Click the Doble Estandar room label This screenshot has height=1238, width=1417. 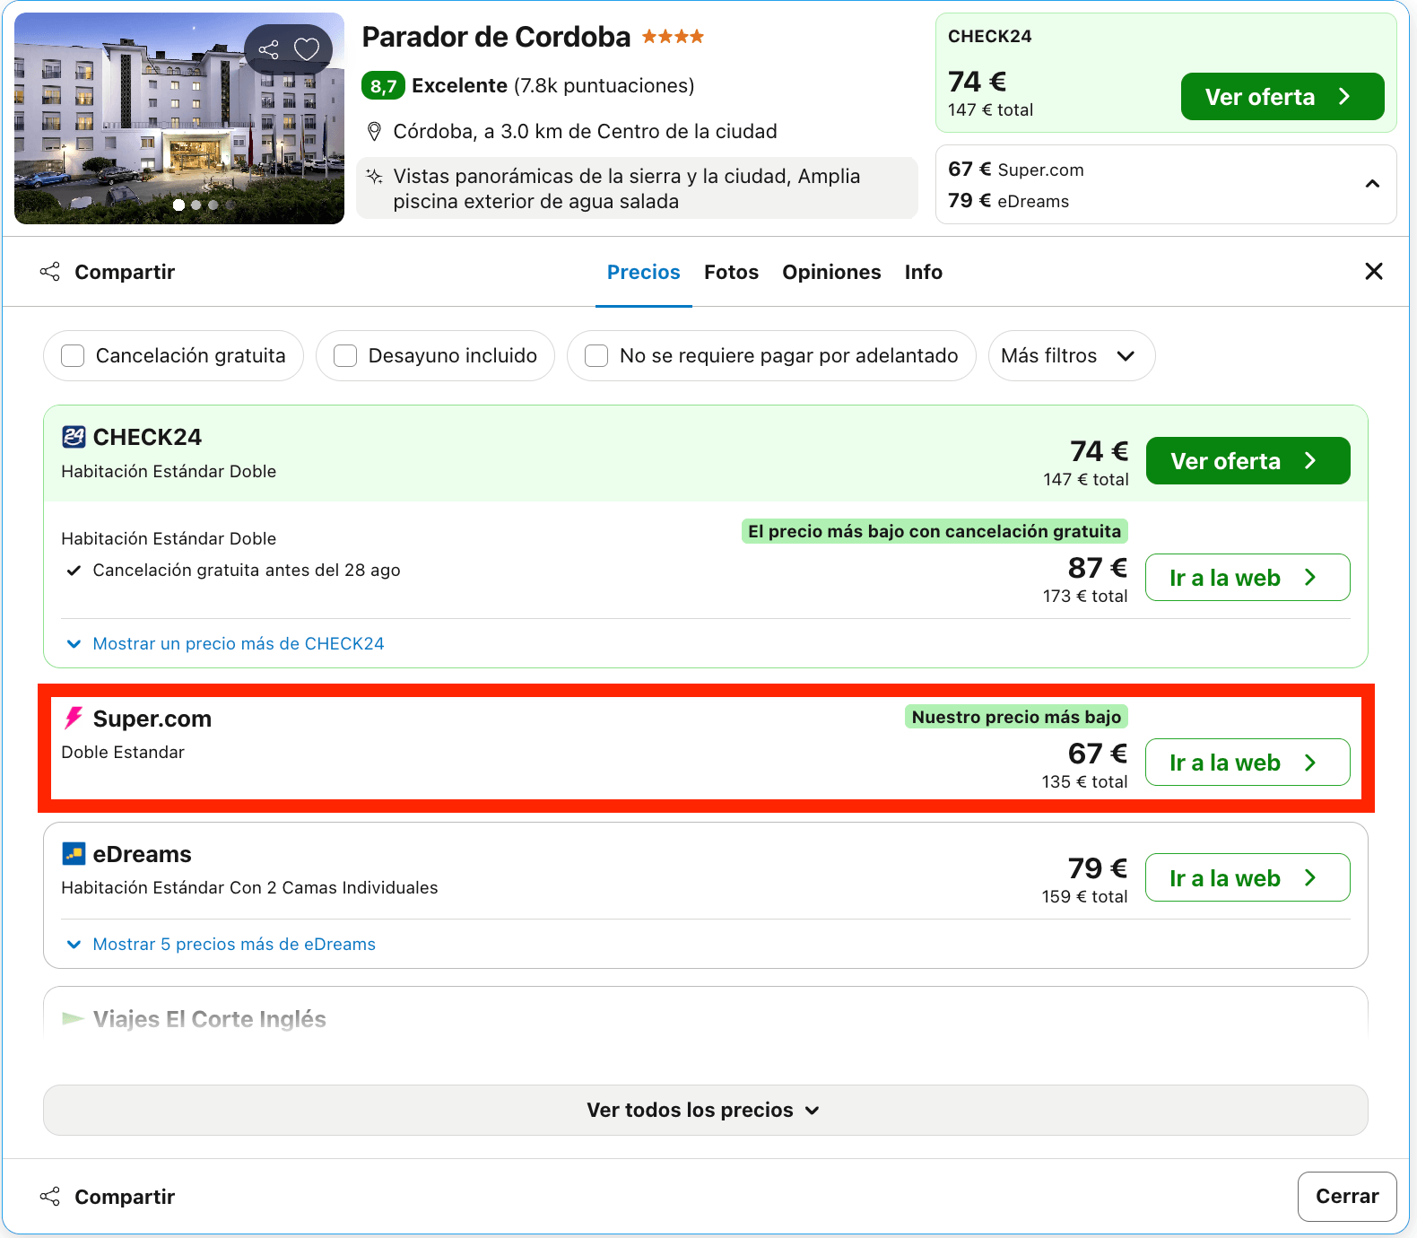123,752
